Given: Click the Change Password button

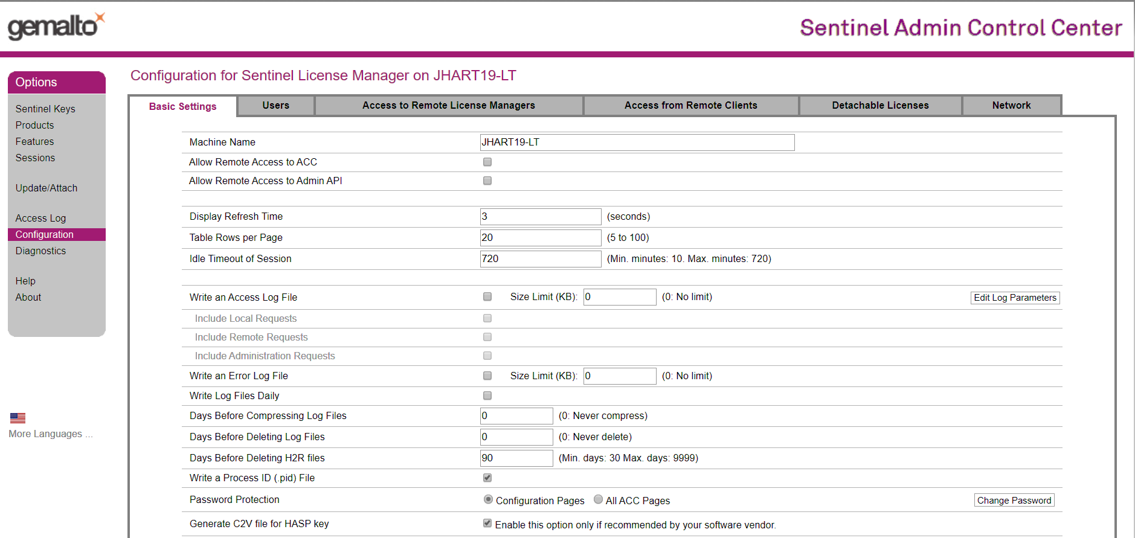Looking at the screenshot, I should pyautogui.click(x=1014, y=500).
